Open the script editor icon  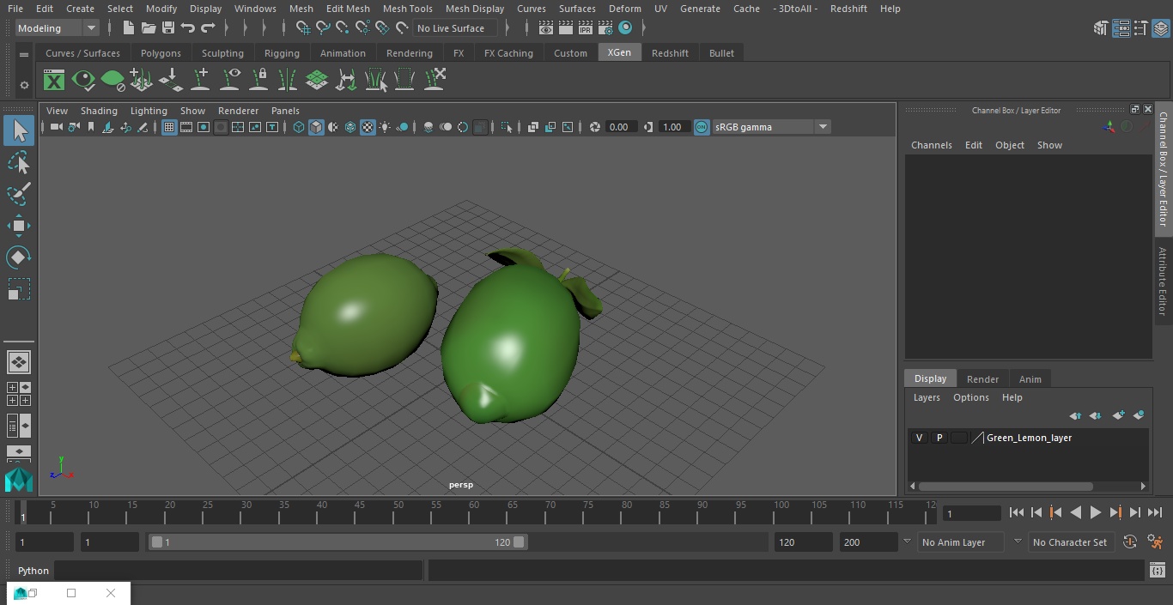(x=1157, y=571)
